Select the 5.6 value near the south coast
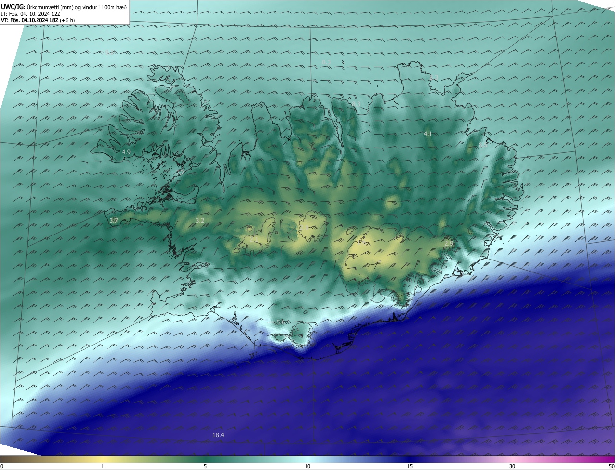The height and width of the screenshot is (470, 615). point(281,322)
